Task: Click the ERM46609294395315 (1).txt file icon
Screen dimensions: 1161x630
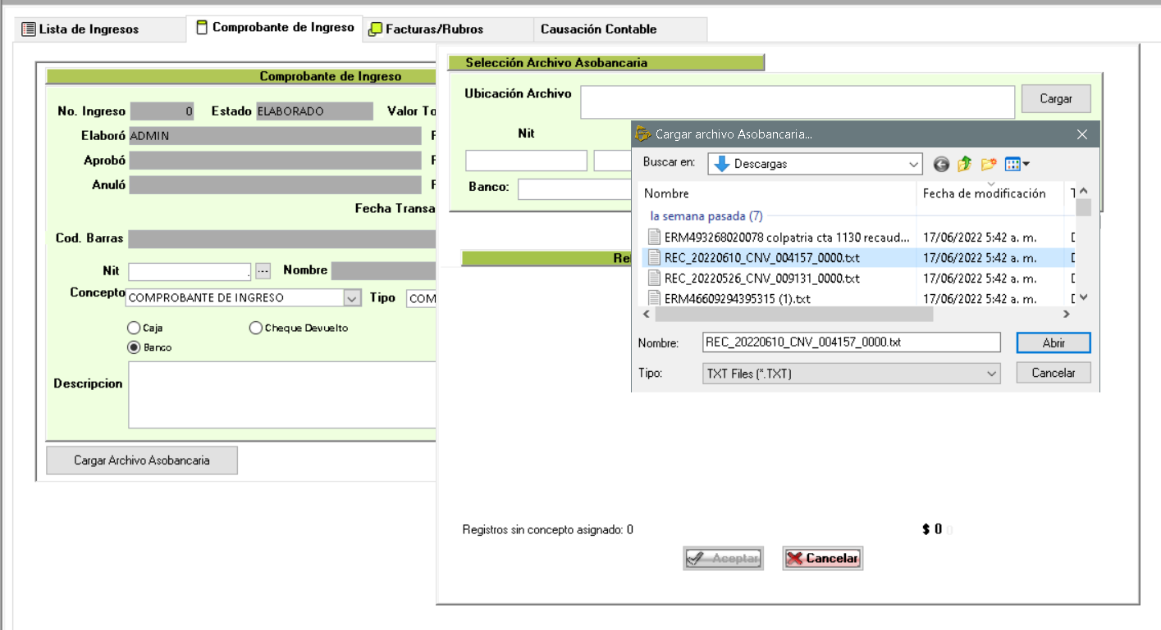Action: pos(654,299)
